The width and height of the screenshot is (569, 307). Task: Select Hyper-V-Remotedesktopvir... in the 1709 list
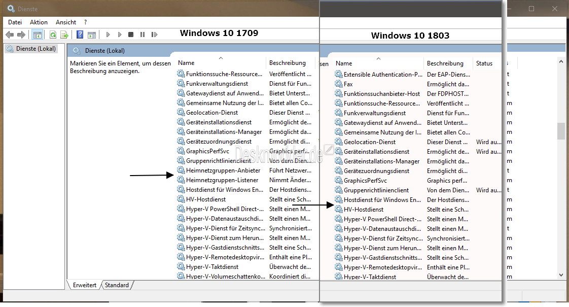pyautogui.click(x=225, y=257)
